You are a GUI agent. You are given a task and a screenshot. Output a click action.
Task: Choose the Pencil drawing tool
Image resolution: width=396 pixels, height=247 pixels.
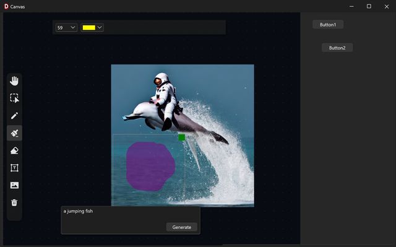14,116
